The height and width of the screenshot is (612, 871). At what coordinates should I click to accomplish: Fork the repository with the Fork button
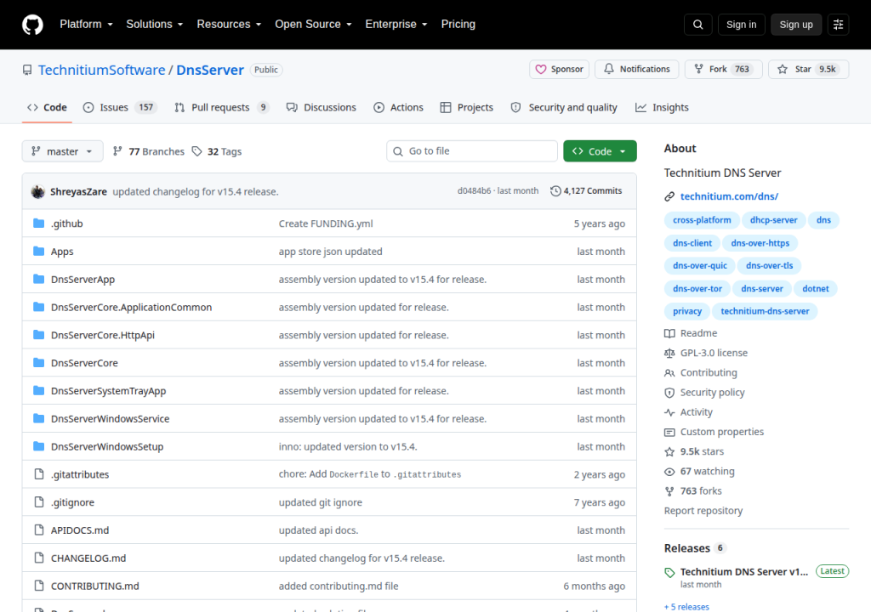[723, 69]
